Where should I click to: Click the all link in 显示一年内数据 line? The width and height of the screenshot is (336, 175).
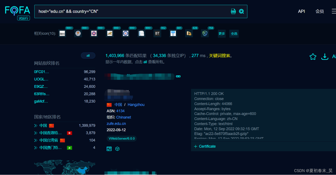[145, 62]
